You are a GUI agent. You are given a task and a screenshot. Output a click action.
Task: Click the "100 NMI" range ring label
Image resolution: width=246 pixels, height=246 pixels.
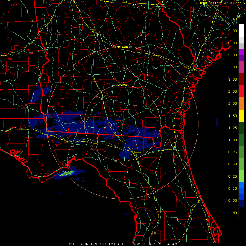[x=122, y=47]
